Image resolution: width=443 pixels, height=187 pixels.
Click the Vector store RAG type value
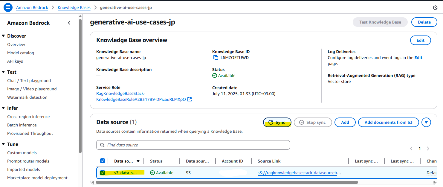tap(339, 81)
